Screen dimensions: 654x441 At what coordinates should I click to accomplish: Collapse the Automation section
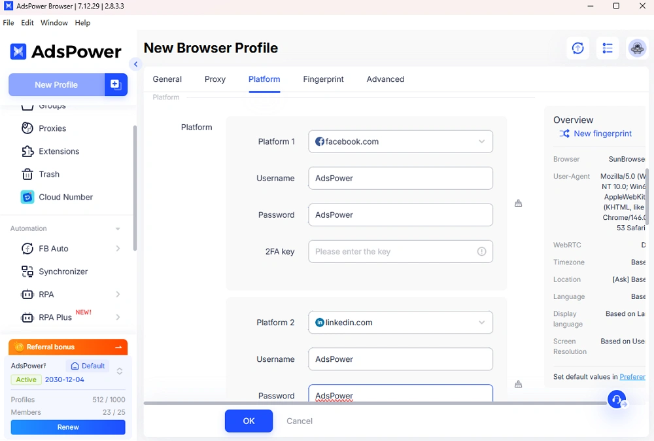point(118,228)
